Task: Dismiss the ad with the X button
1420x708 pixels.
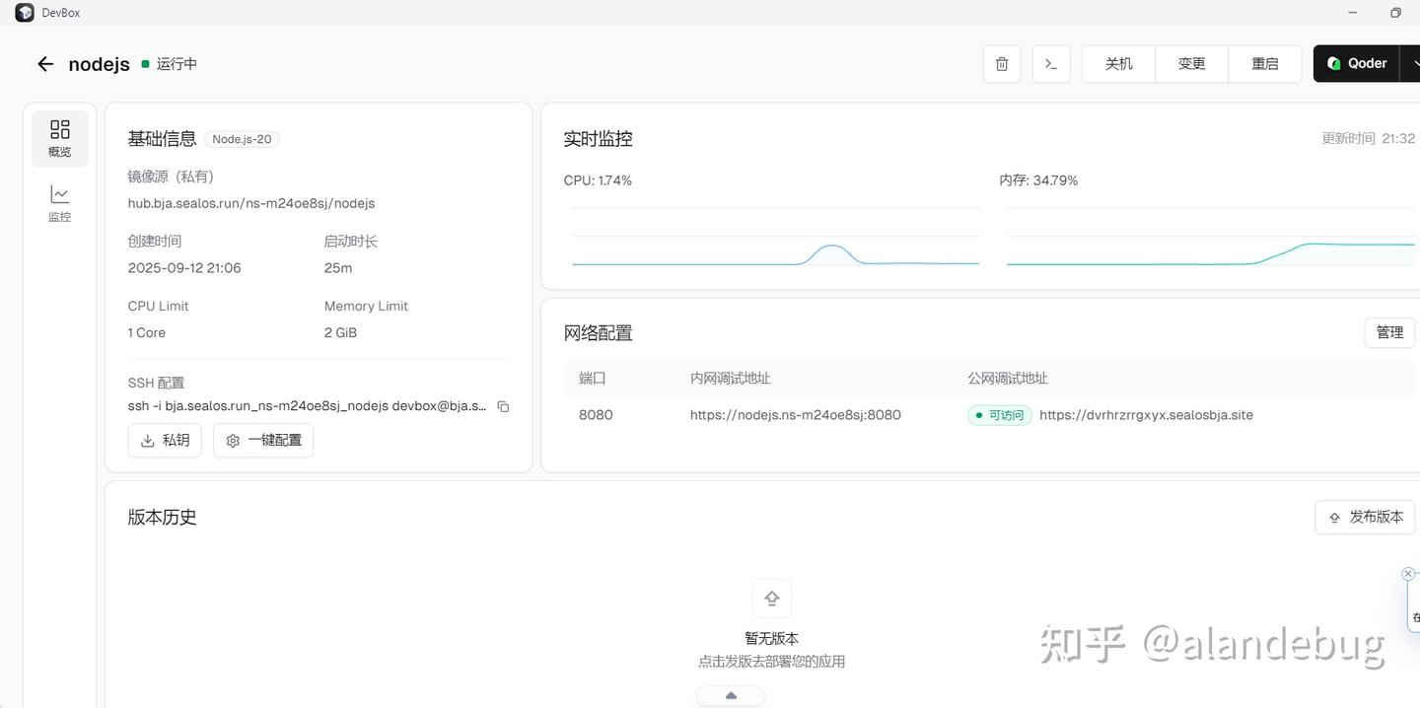Action: pos(1407,573)
